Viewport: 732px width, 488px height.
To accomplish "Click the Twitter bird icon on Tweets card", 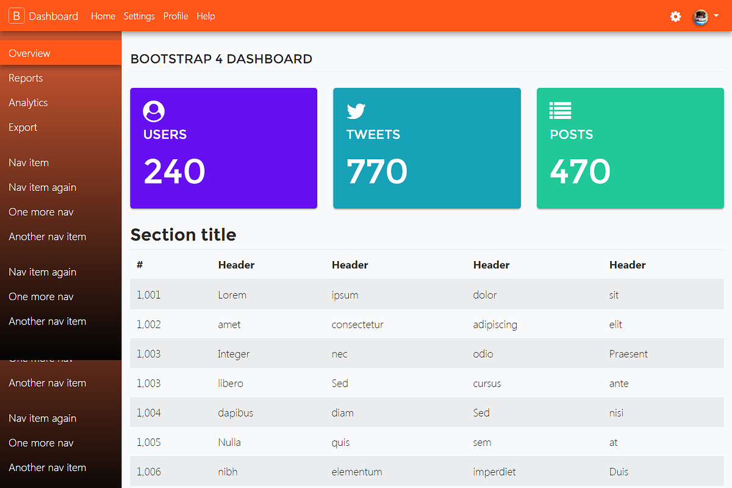I will click(356, 111).
